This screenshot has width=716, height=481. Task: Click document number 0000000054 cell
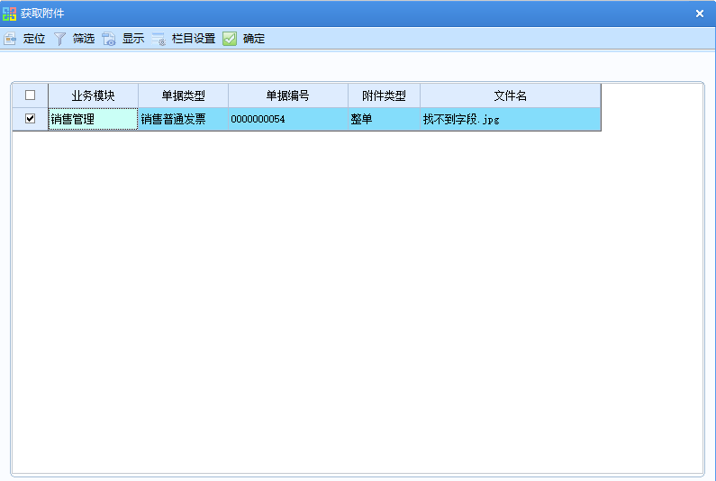[287, 119]
